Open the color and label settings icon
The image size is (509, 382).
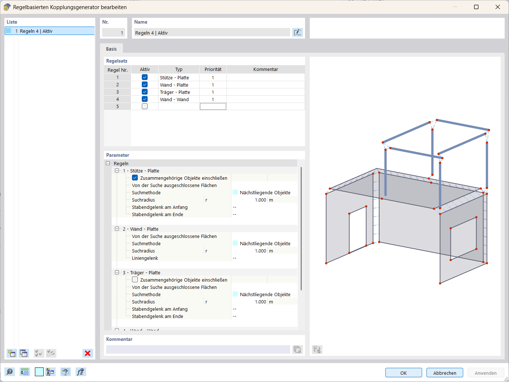pyautogui.click(x=51, y=372)
